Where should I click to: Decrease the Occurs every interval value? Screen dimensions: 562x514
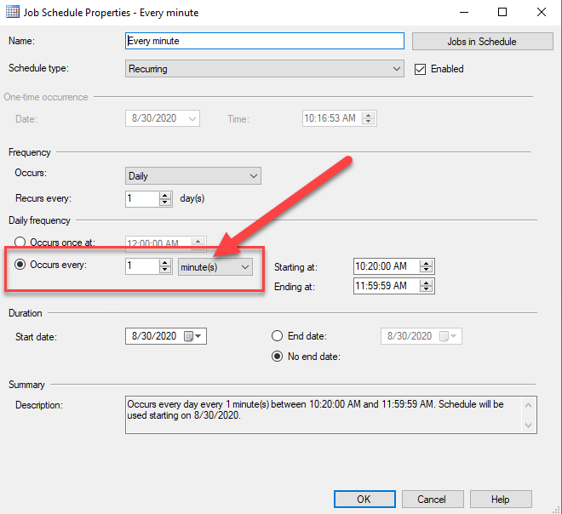165,271
